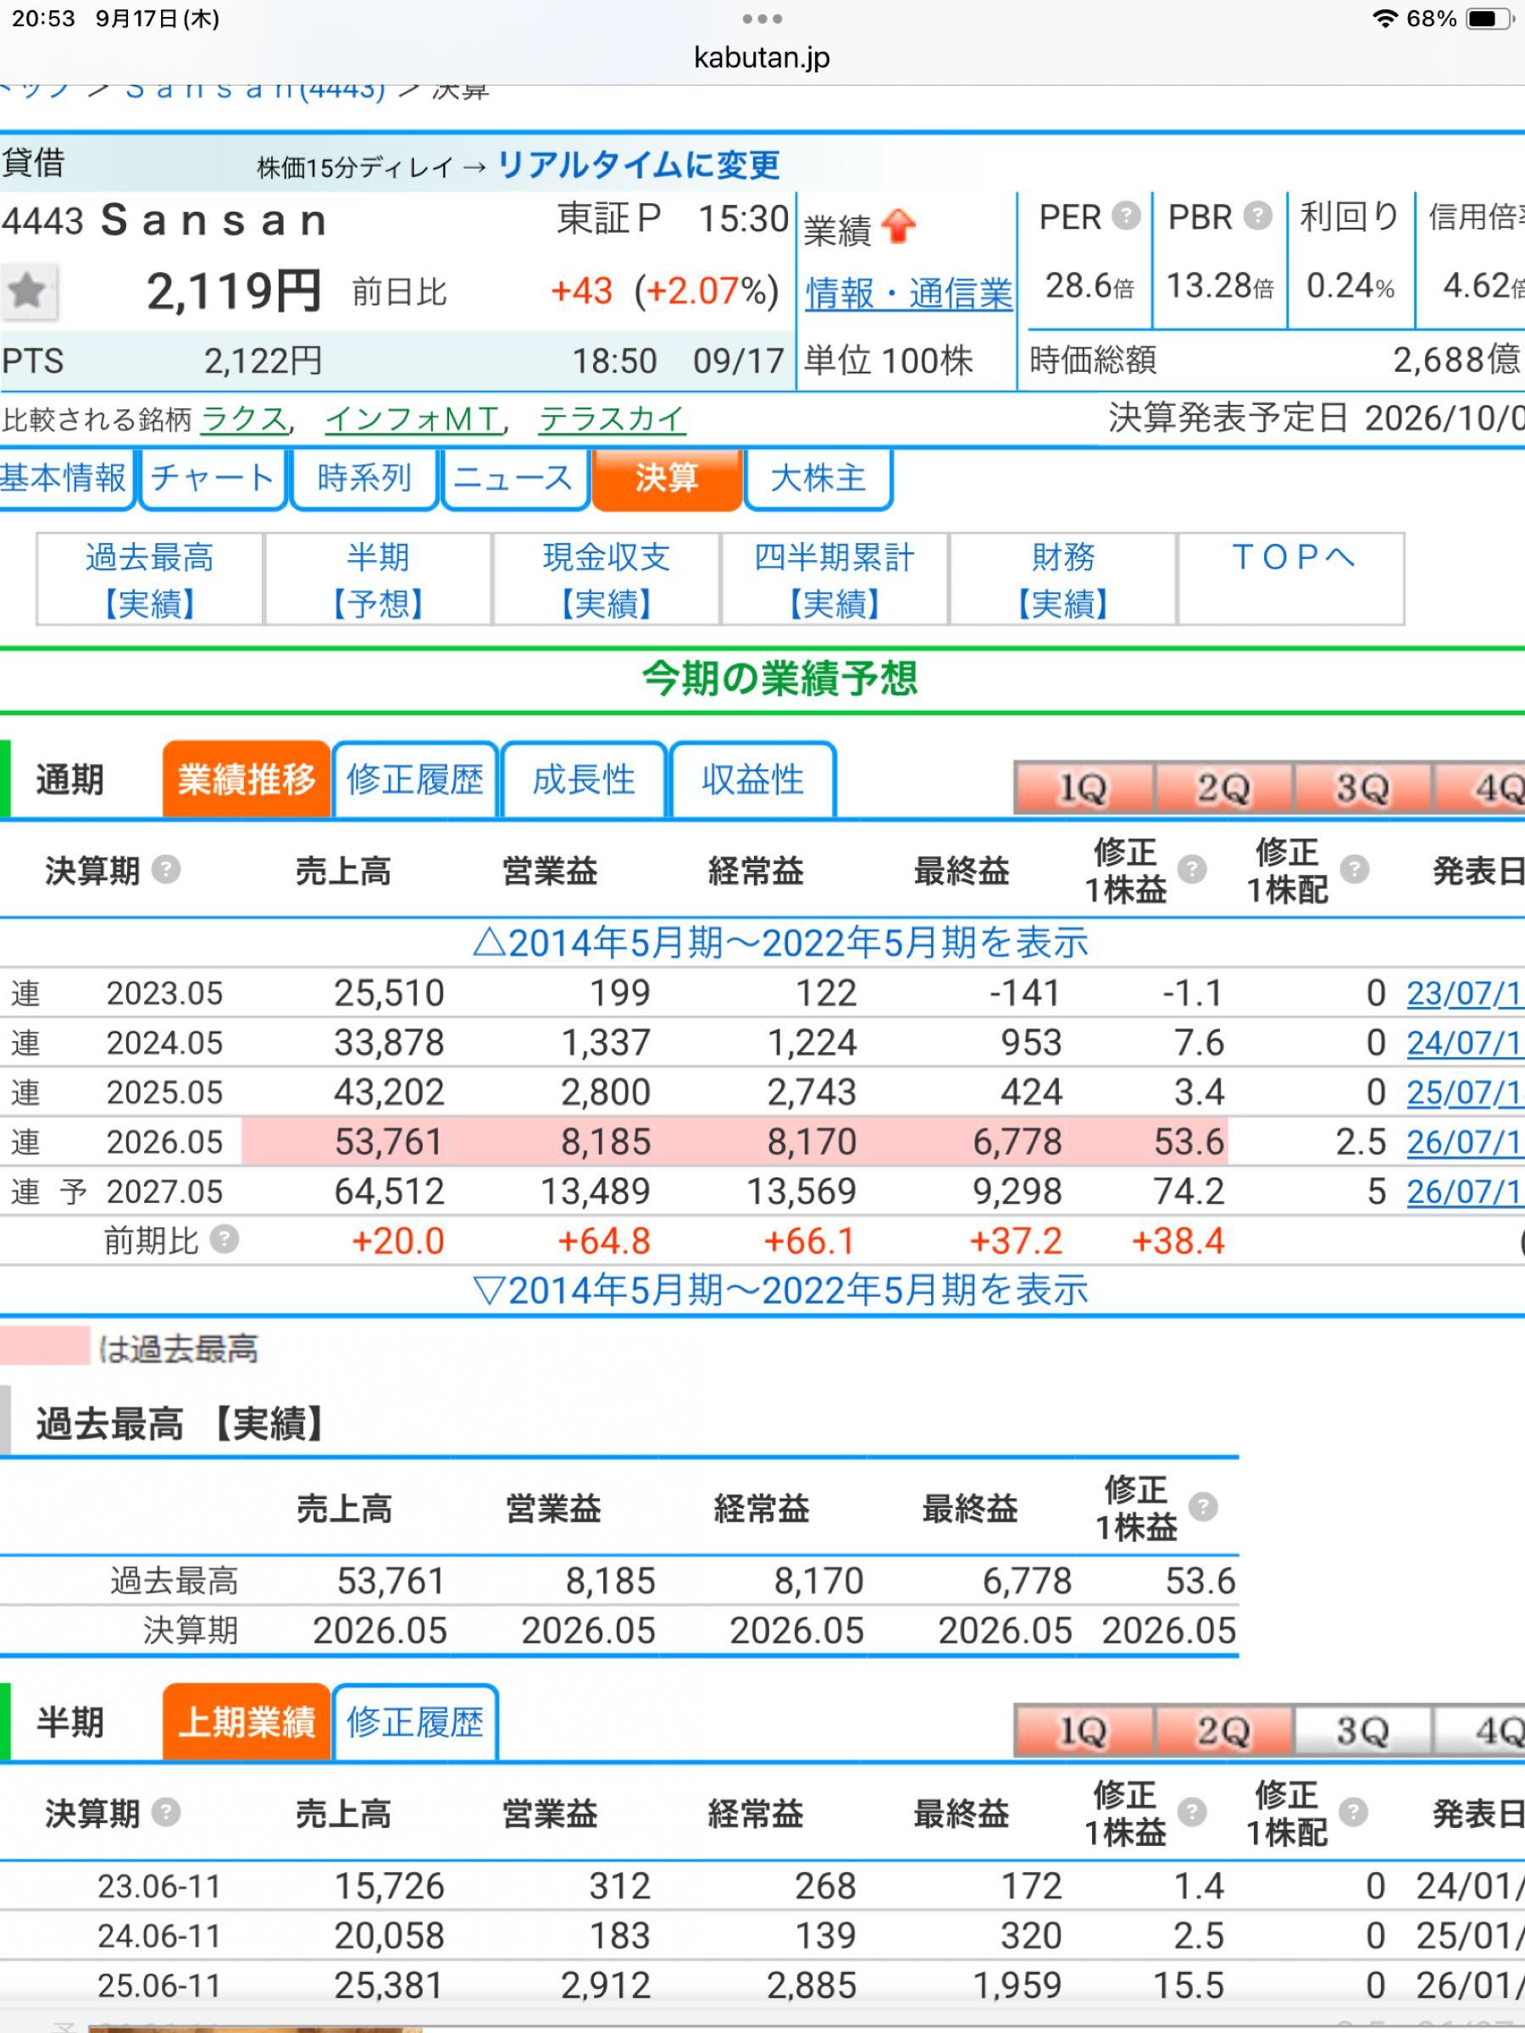This screenshot has height=2033, width=1525.
Task: Show the 収益性 tab
Action: (x=753, y=779)
